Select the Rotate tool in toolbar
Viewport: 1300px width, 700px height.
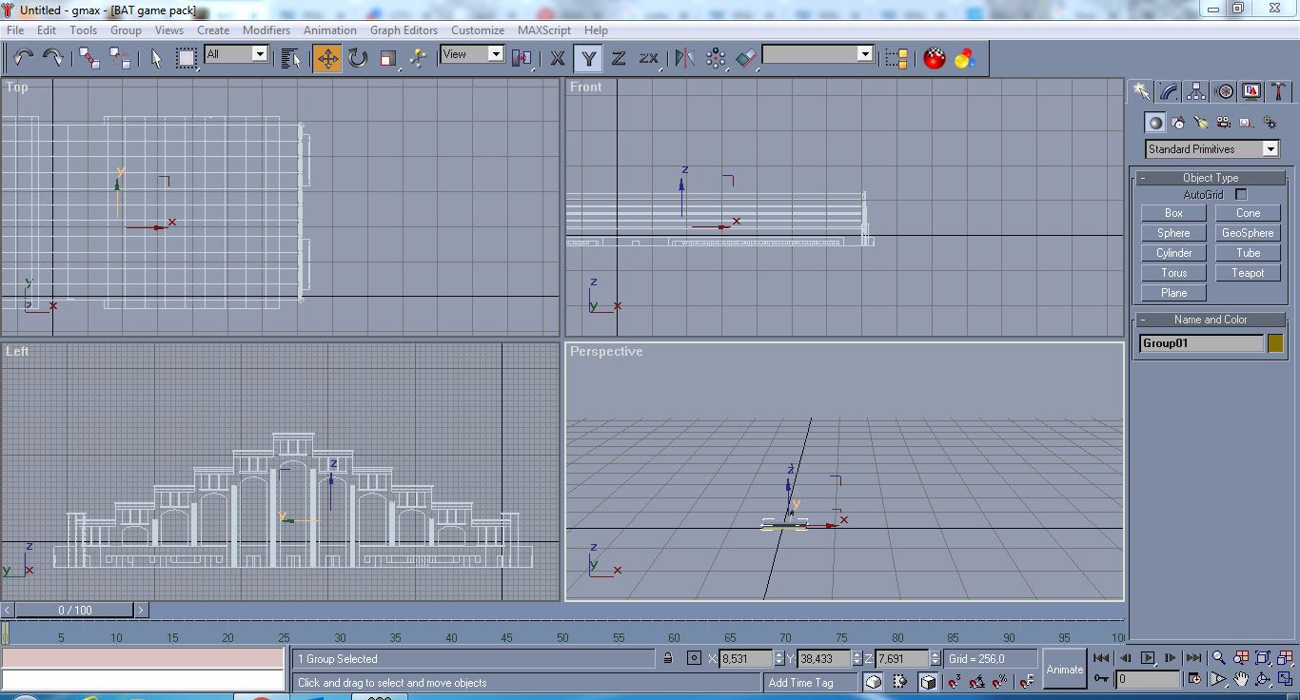[358, 59]
